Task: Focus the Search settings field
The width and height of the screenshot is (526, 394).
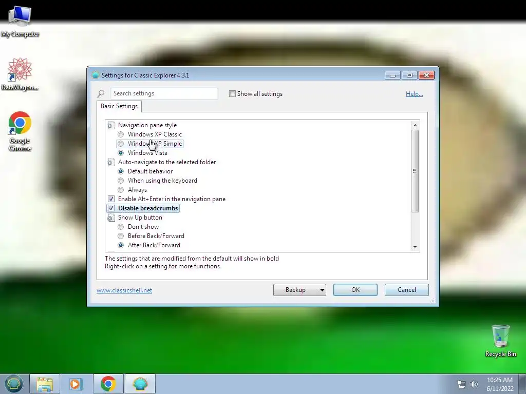Action: click(164, 93)
